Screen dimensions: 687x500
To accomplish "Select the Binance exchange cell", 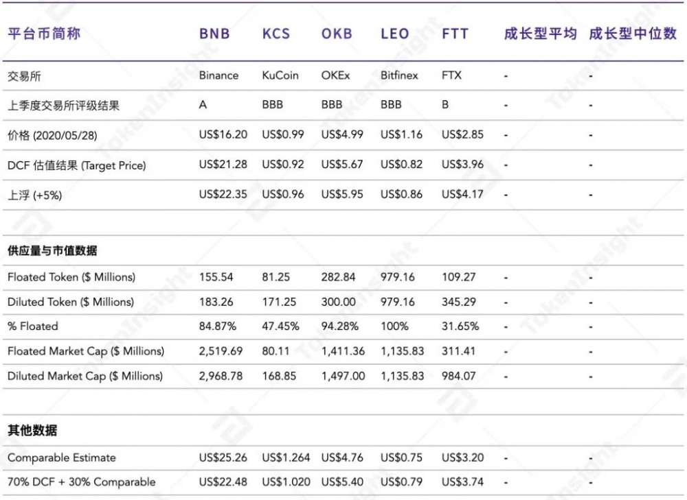I will (219, 75).
